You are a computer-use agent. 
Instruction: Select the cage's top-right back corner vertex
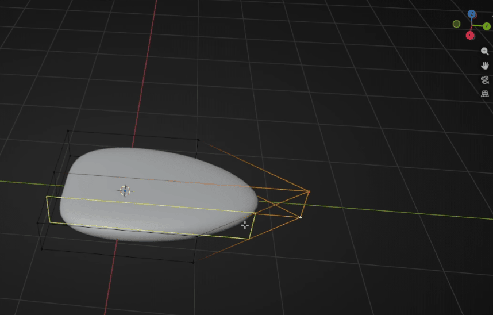tap(198, 139)
